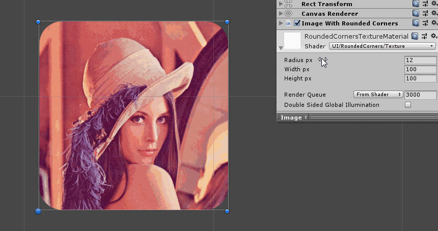Click the Rect Transform title text
This screenshot has height=231, width=438.
[327, 4]
